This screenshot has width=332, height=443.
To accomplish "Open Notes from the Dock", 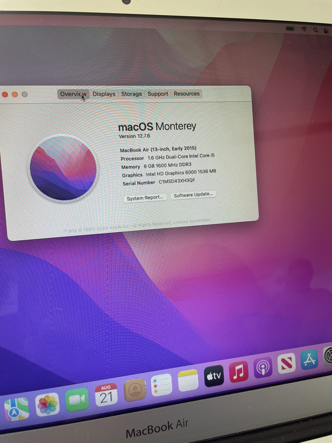I will (x=188, y=380).
